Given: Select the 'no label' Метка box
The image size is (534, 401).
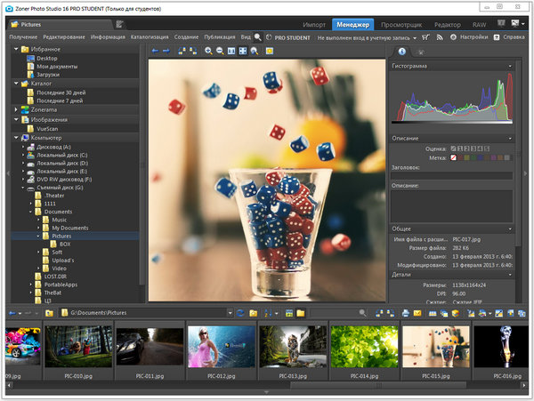Looking at the screenshot, I should [454, 158].
